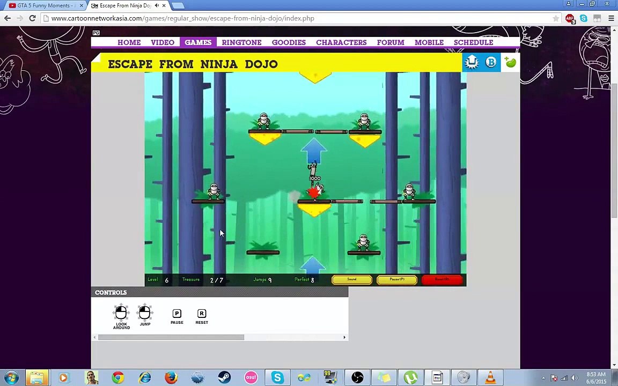Click the gray extension icon beside Skype

[597, 18]
